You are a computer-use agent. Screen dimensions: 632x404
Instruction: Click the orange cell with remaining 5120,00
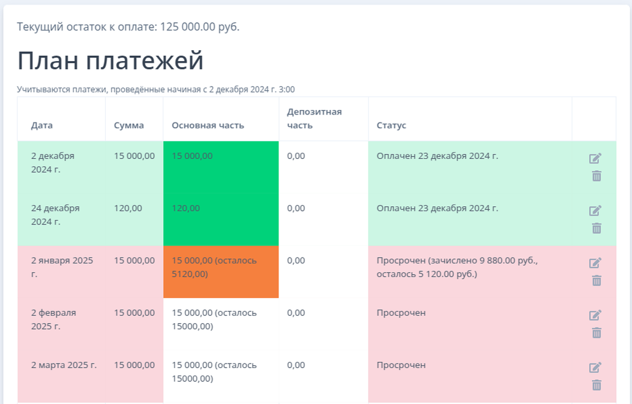click(x=220, y=272)
